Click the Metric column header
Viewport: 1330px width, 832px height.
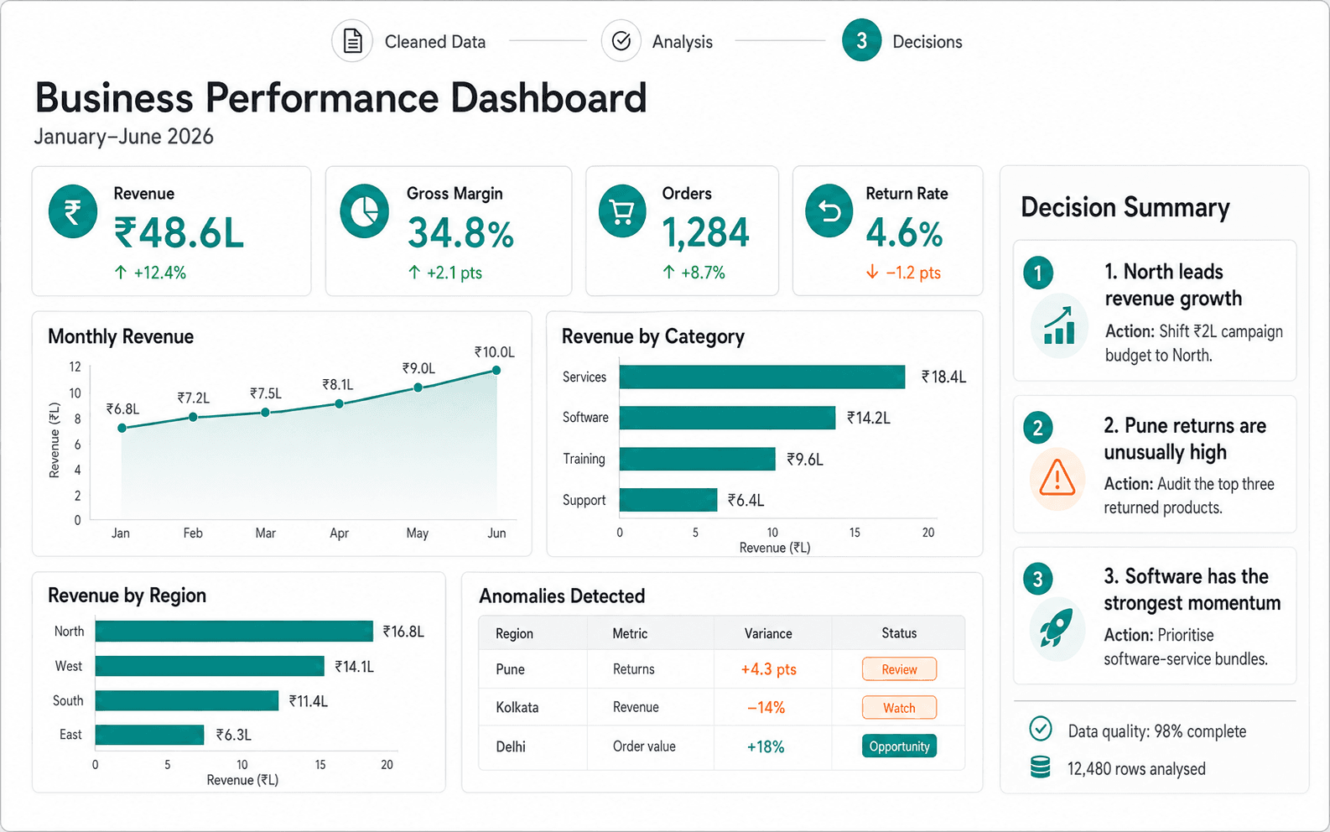(630, 634)
